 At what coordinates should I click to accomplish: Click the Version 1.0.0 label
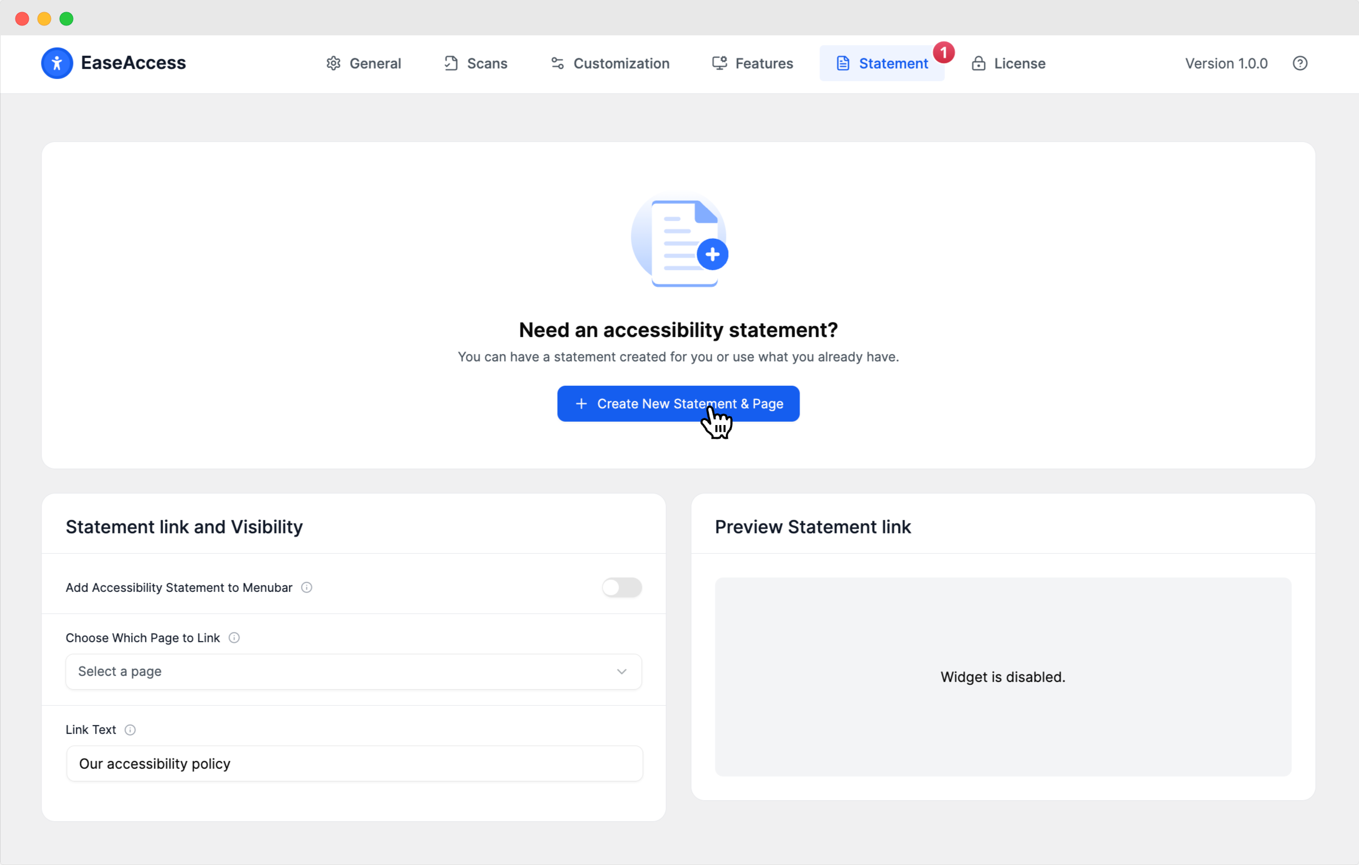(x=1226, y=63)
